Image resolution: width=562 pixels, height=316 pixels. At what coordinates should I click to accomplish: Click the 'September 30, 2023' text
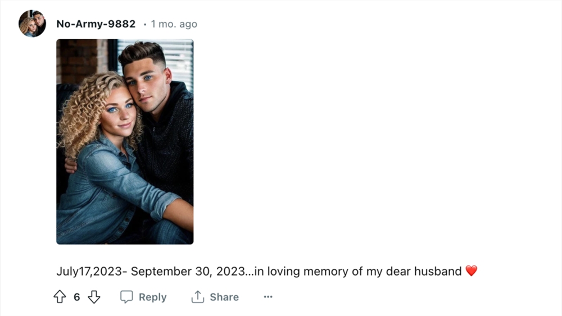188,271
